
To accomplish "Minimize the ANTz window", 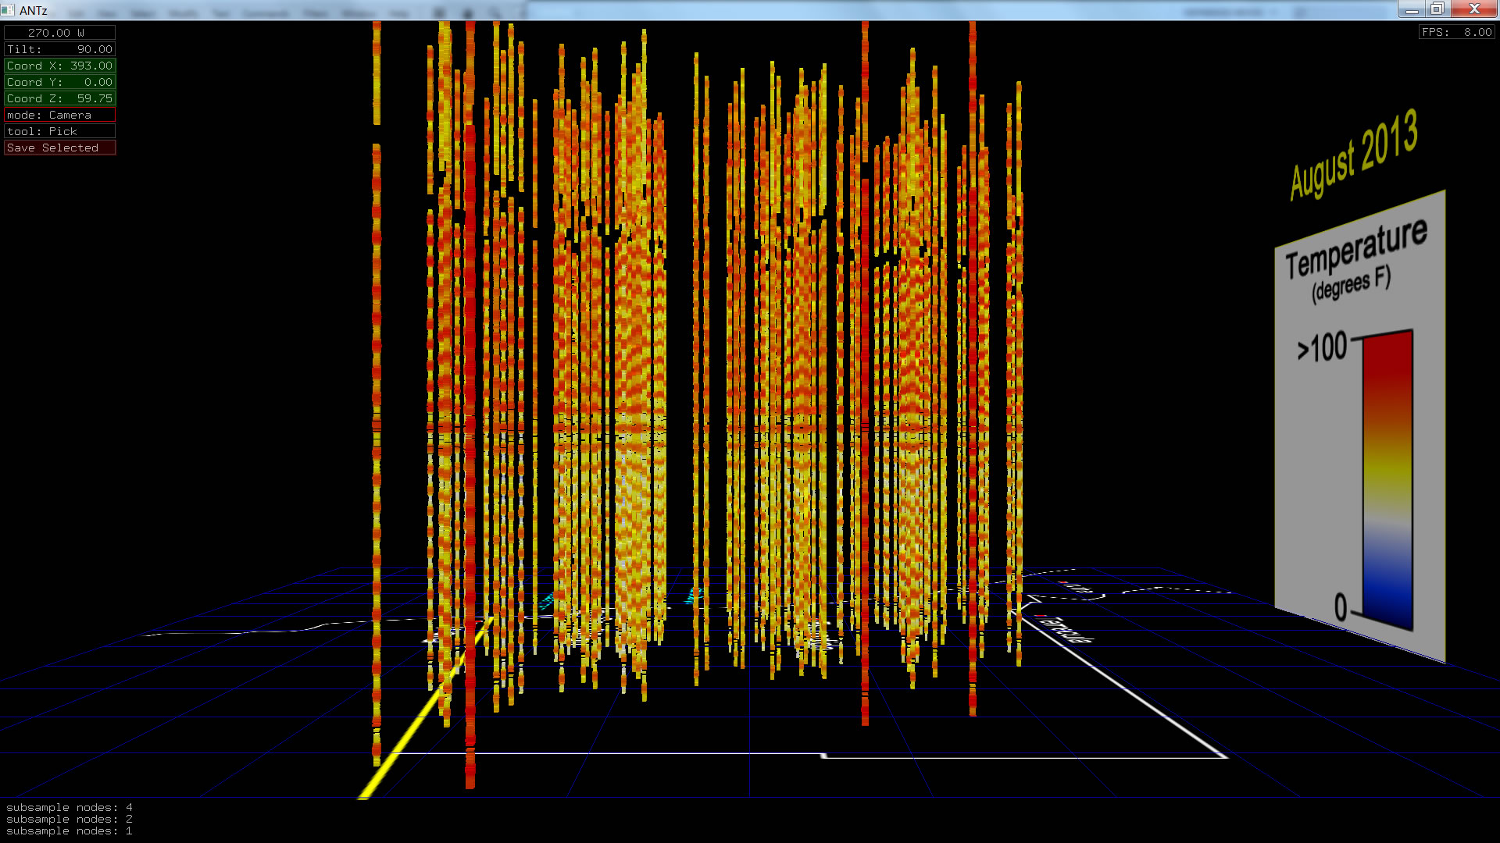I will [1411, 9].
